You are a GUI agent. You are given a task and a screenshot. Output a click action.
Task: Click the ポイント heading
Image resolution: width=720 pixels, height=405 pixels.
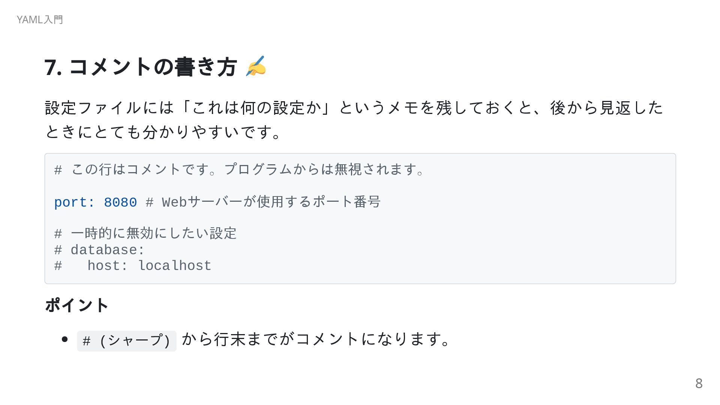(77, 305)
